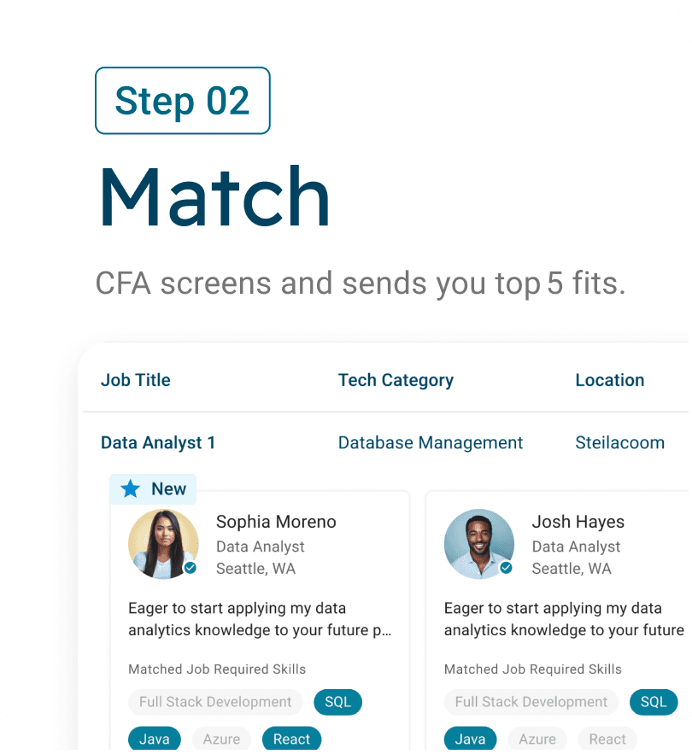The width and height of the screenshot is (692, 754).
Task: Toggle SQL skill tag on Josh's card
Action: click(654, 702)
